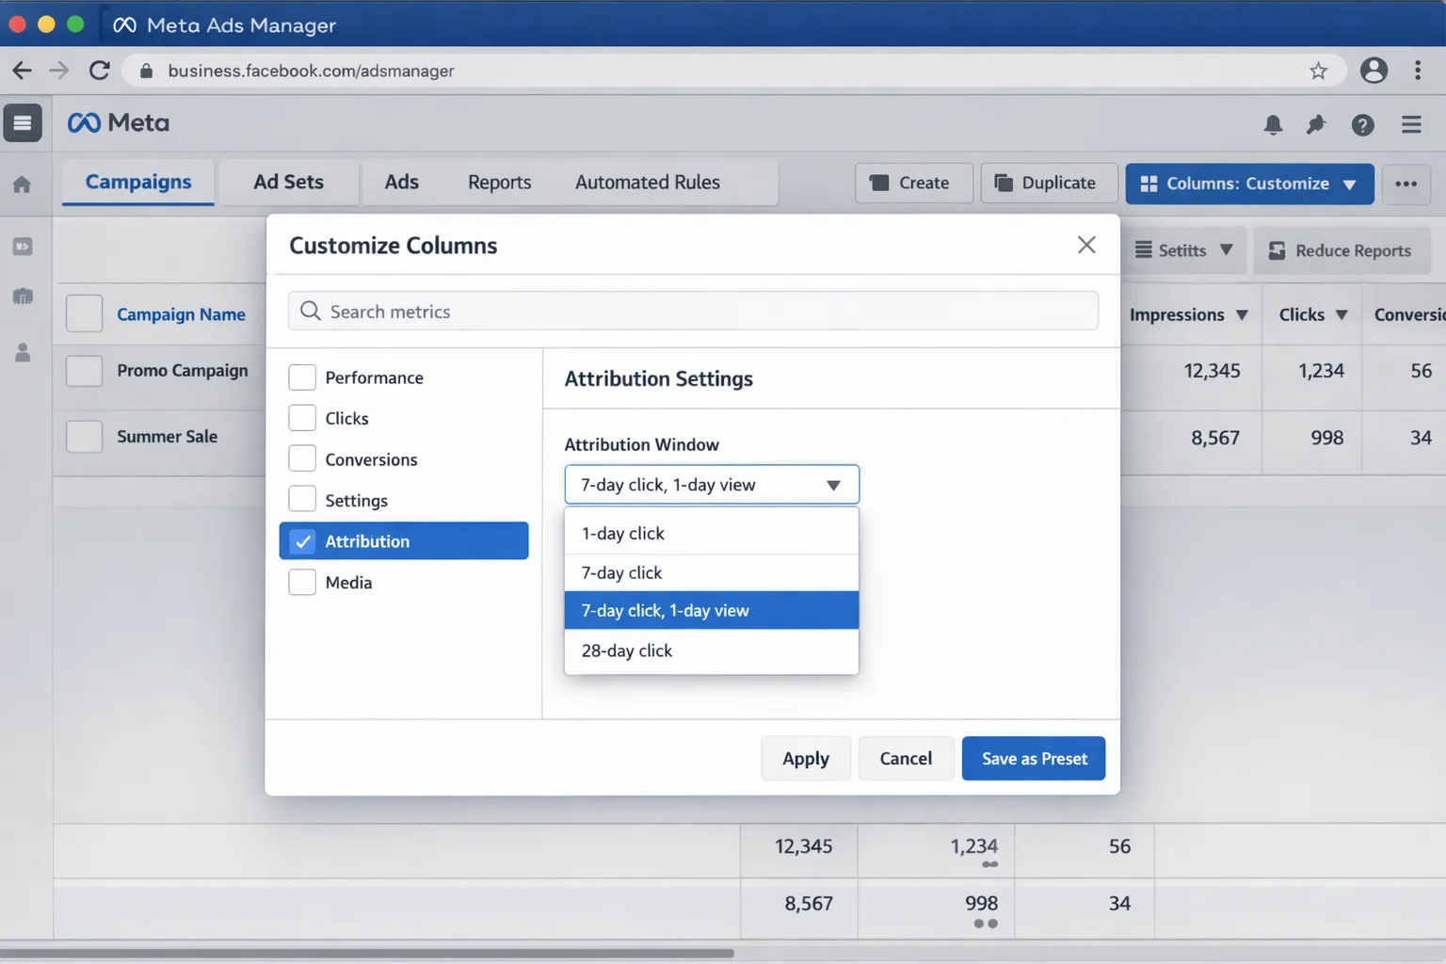Uncheck the Attribution option
The width and height of the screenshot is (1446, 964).
pyautogui.click(x=302, y=541)
